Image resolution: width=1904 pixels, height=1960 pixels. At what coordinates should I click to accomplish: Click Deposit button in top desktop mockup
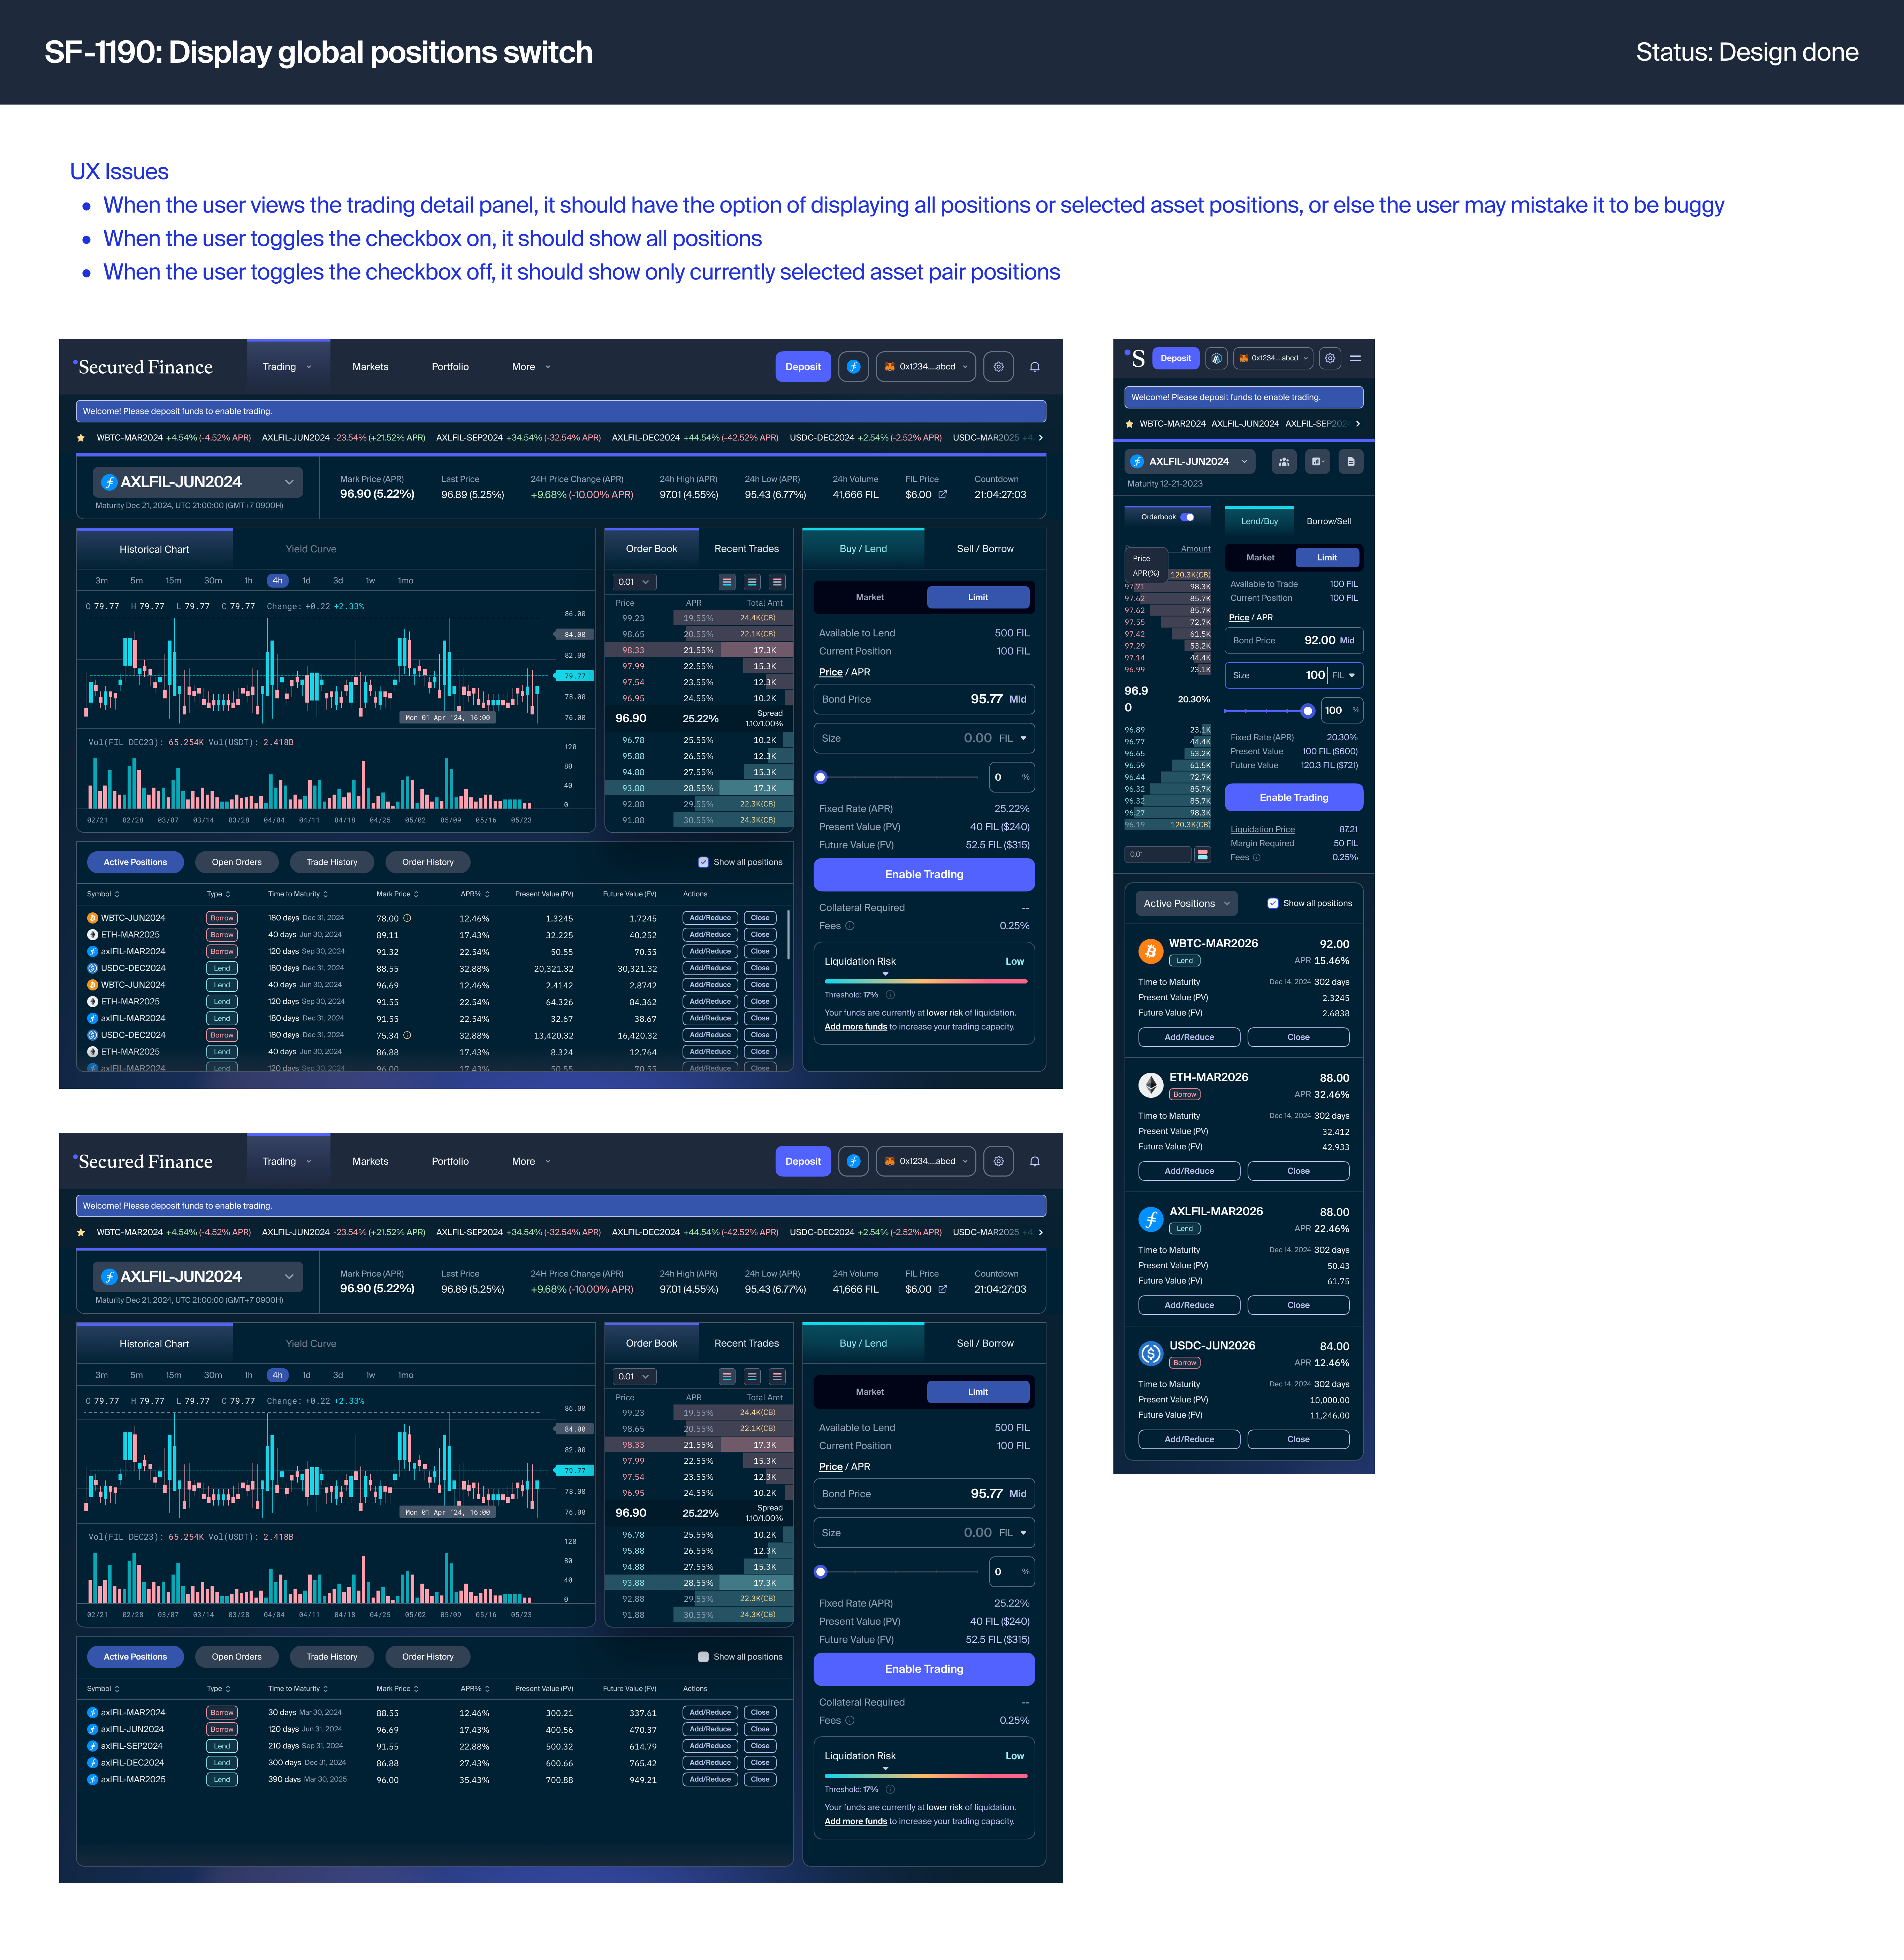pyautogui.click(x=803, y=367)
